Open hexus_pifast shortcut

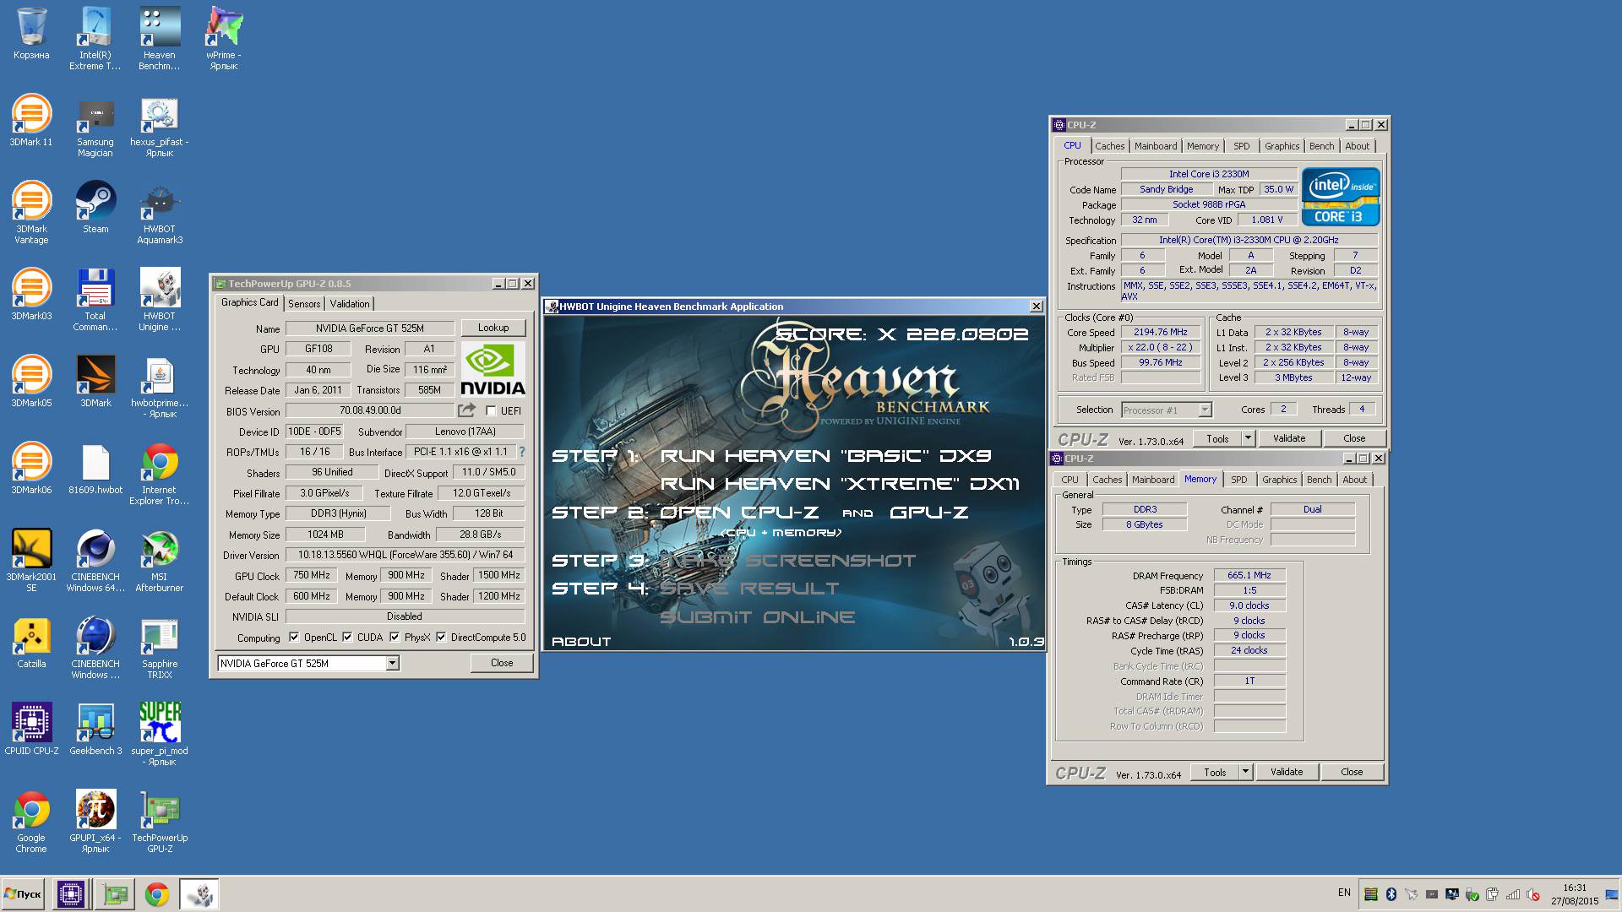point(160,127)
